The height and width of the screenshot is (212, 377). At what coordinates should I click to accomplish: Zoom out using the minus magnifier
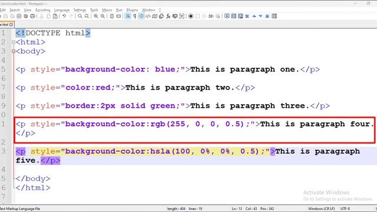[x=102, y=16]
